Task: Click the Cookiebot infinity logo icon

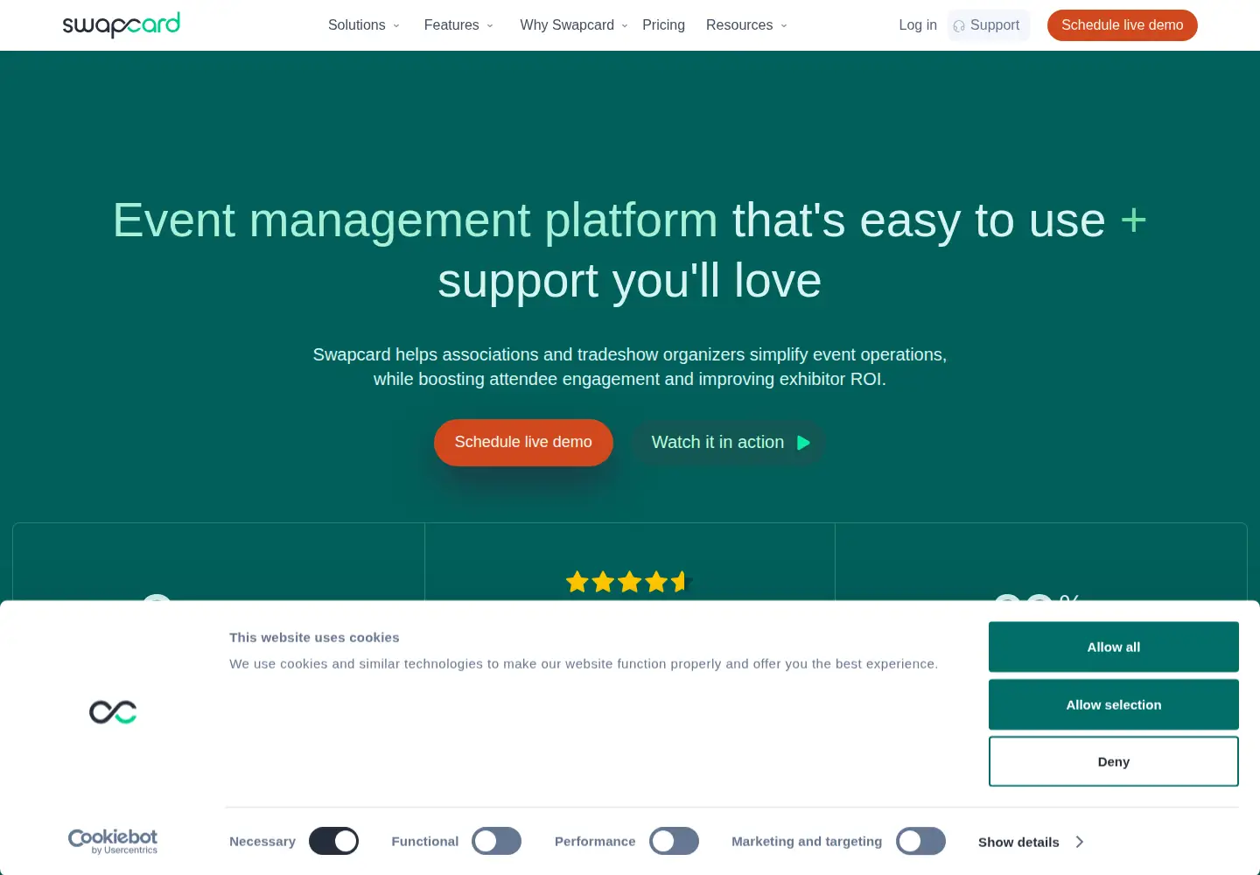Action: pos(113,712)
